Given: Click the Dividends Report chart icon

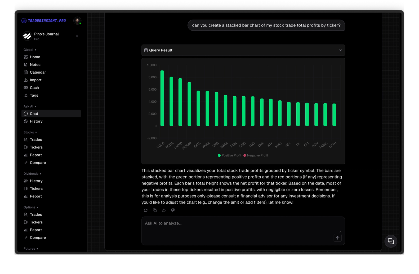Looking at the screenshot, I should coord(26,196).
